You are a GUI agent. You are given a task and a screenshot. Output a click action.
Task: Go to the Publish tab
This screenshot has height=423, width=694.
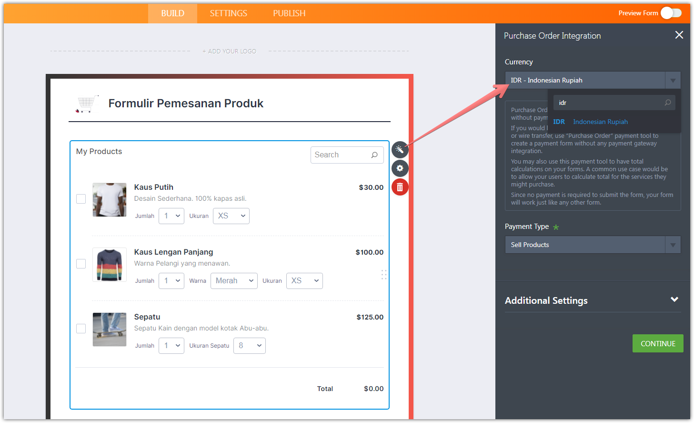click(289, 13)
